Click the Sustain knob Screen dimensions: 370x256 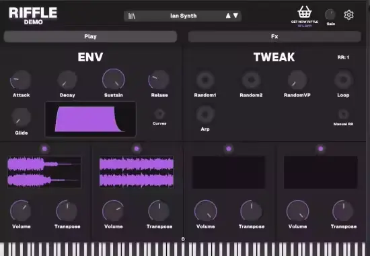[x=114, y=79]
